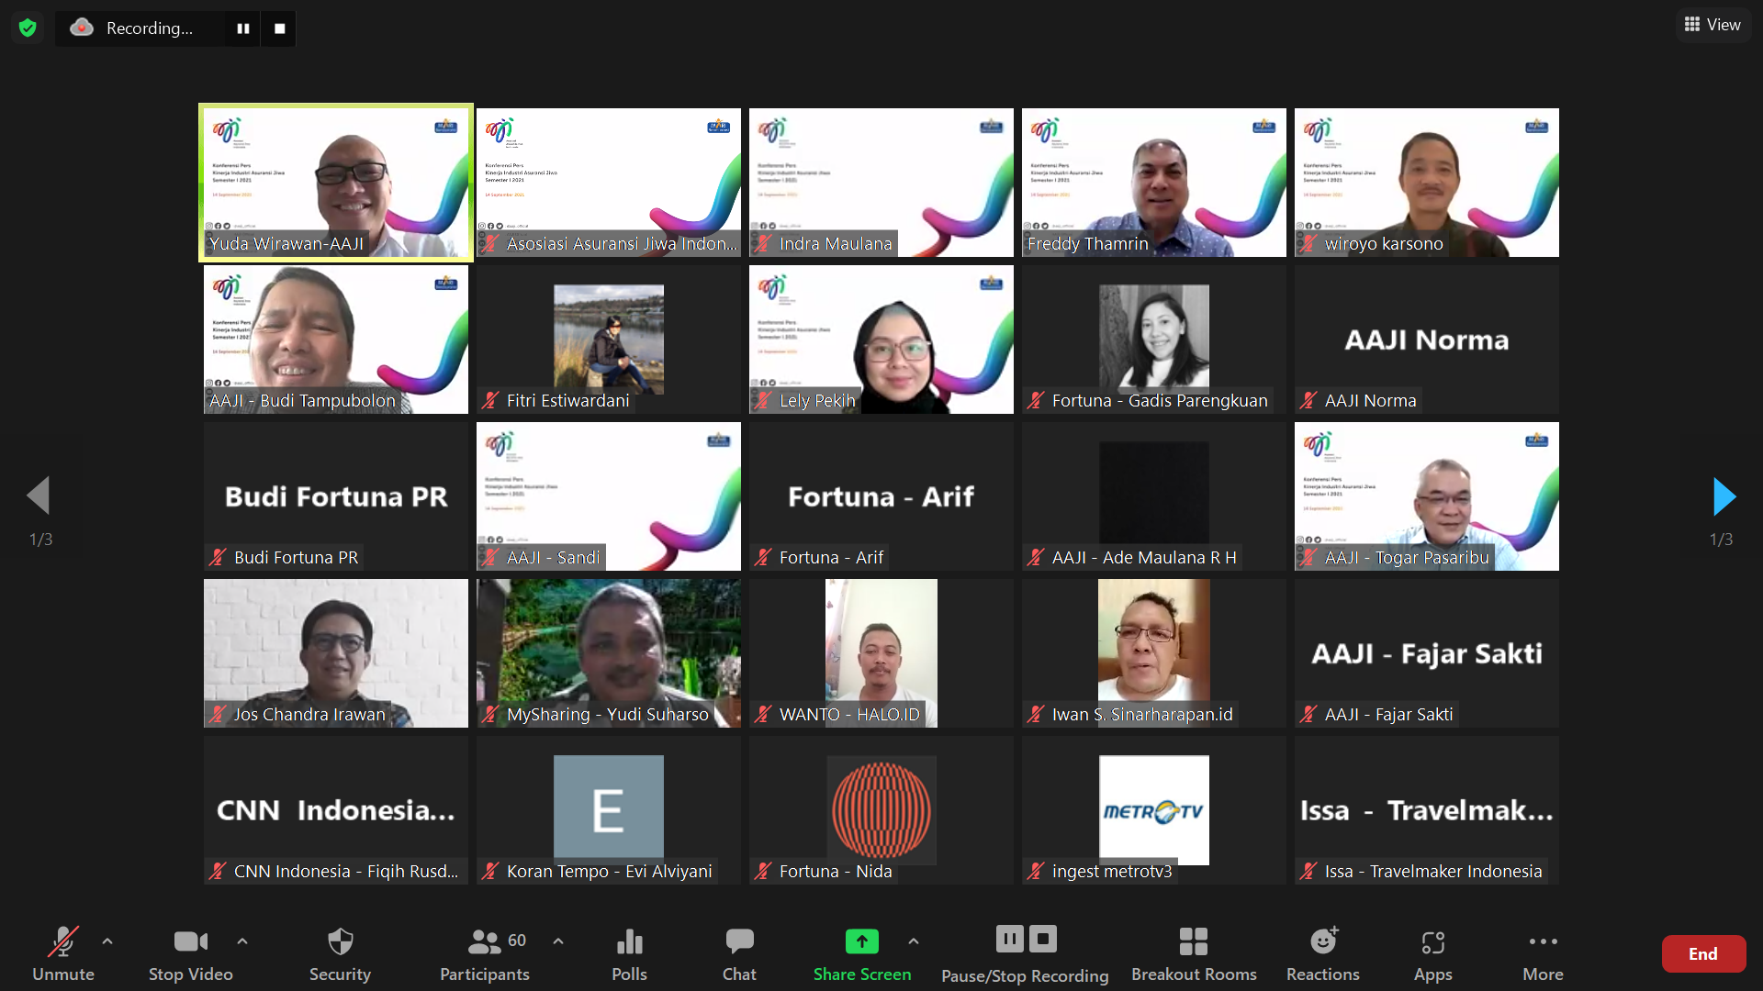Click the green Share Screen button
The width and height of the screenshot is (1763, 991).
click(861, 954)
